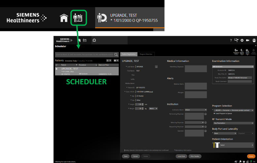
Task: Switch to the Program Selection tab
Action: [146, 54]
